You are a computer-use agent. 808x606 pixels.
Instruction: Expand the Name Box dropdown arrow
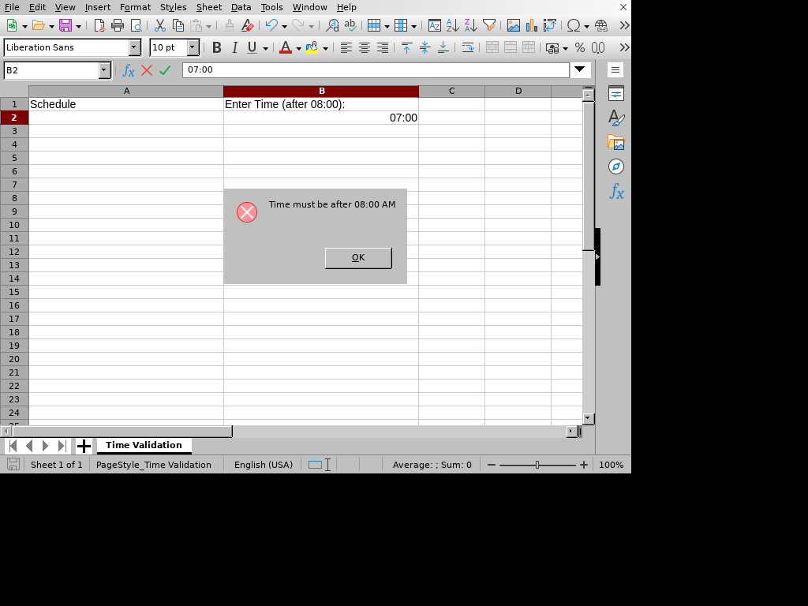pos(105,70)
